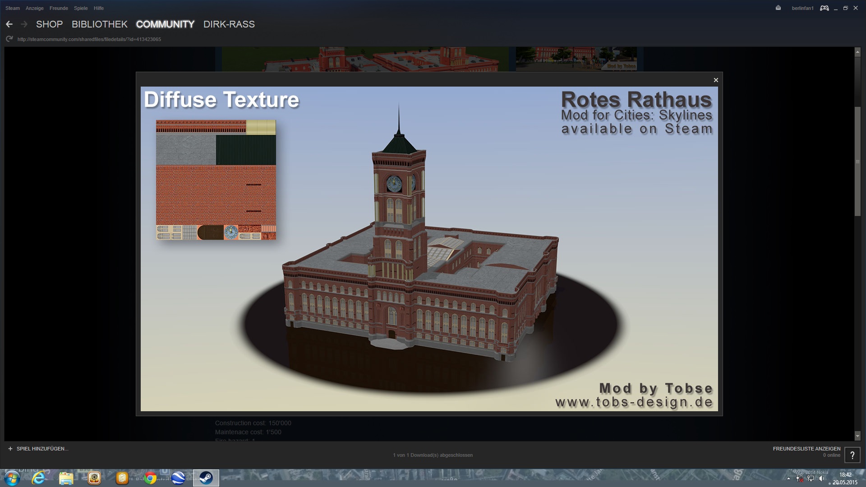Switch to the BIBLIOTHEK tab

[x=99, y=24]
